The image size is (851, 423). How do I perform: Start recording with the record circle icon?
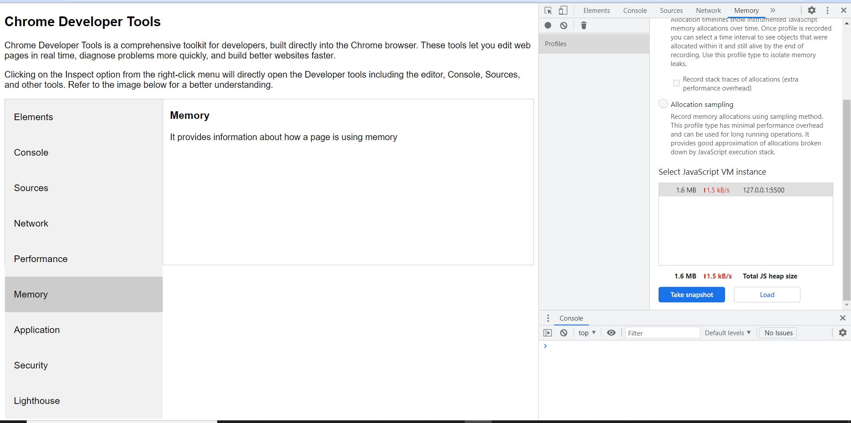click(x=548, y=26)
